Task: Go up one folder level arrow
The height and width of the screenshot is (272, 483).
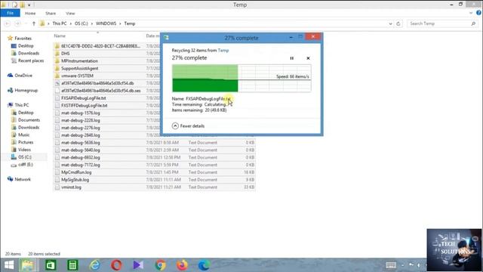Action: [33, 23]
